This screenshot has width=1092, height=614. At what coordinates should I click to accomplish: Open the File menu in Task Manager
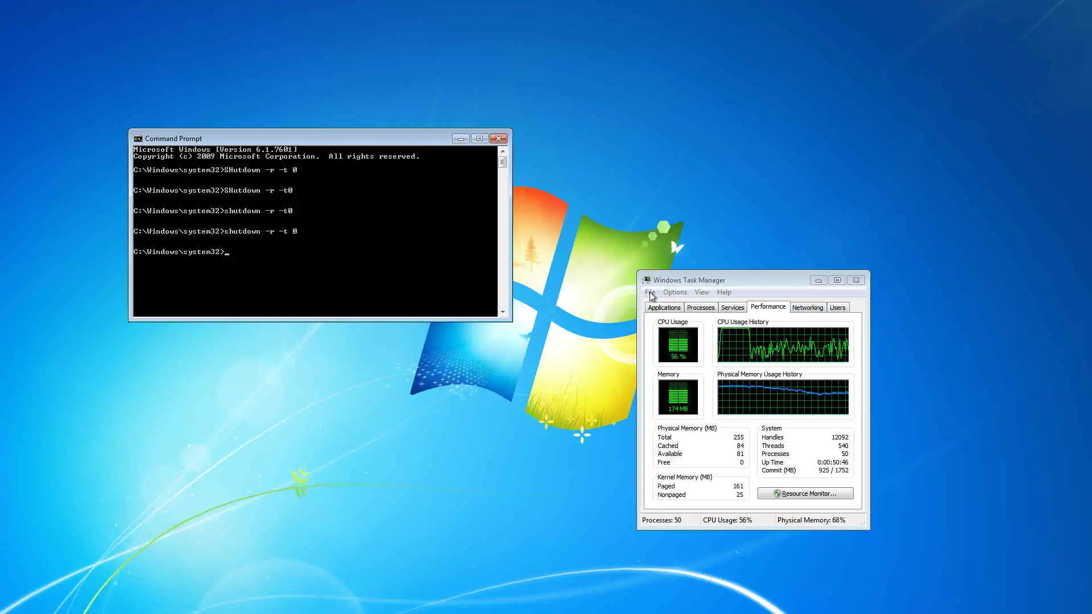(650, 292)
